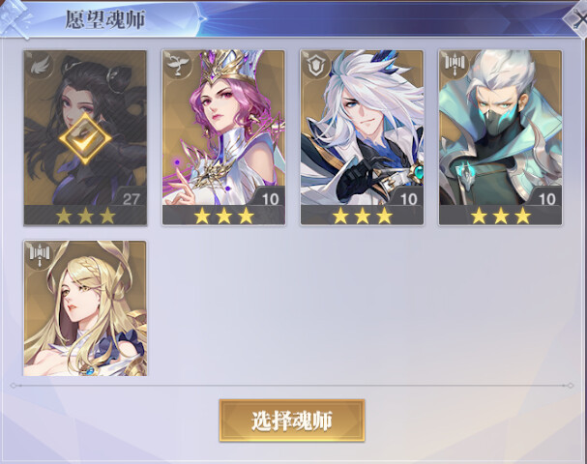
Task: Click level 10 badge on purple-haired card
Action: (x=270, y=198)
